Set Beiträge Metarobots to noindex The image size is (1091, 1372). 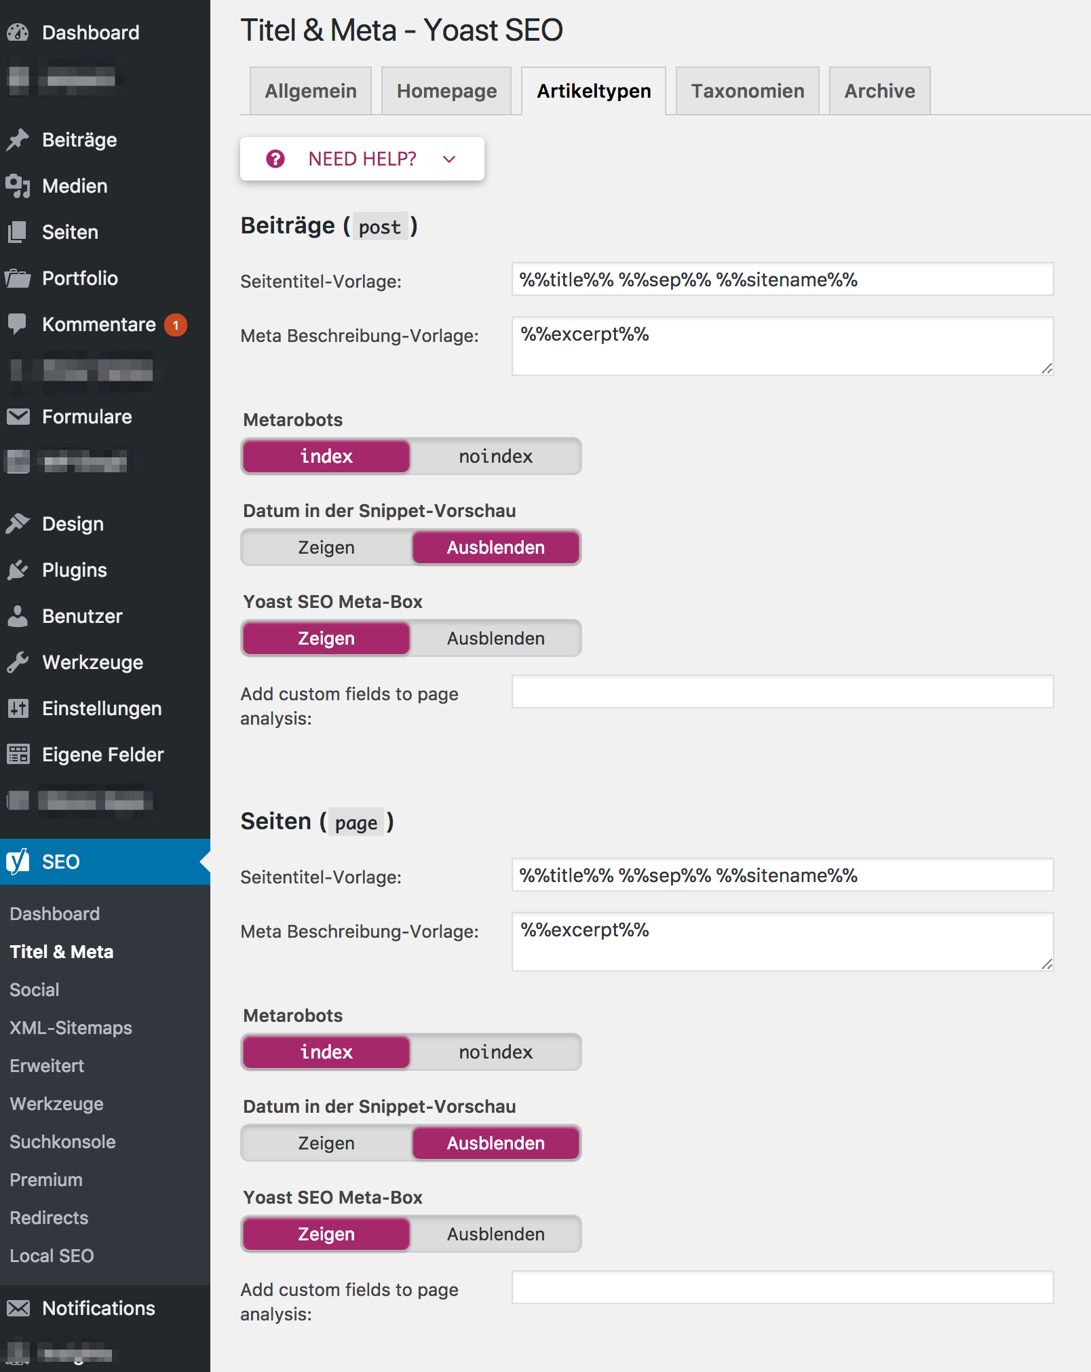[495, 456]
